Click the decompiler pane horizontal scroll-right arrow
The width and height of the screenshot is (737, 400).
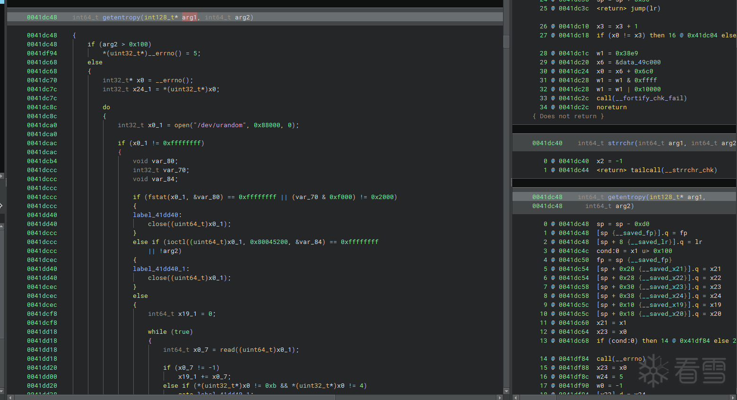500,397
